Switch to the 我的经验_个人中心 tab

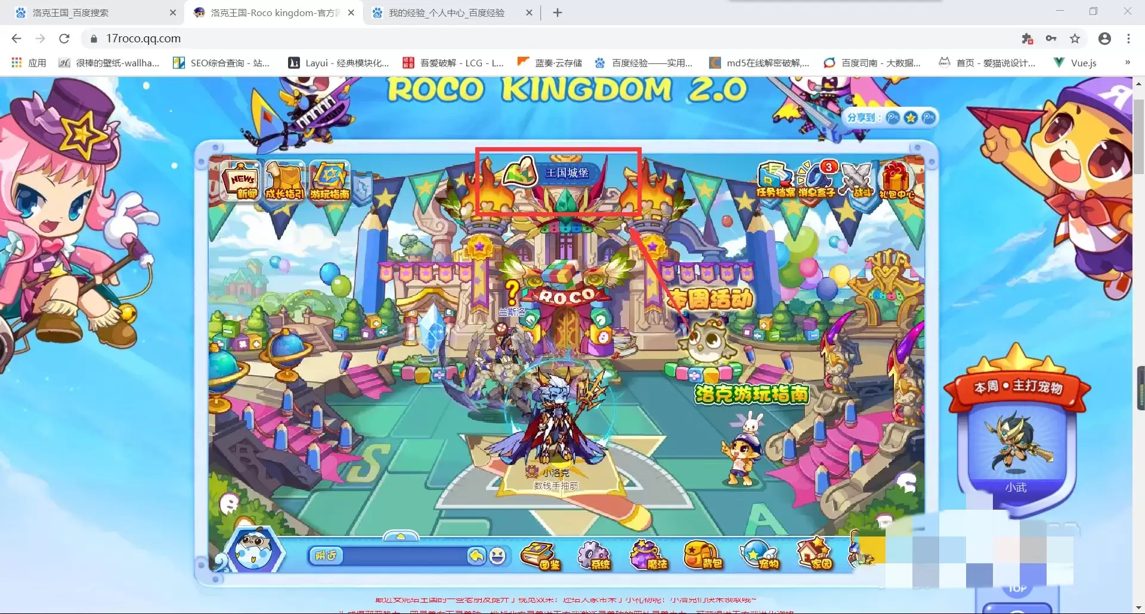[x=452, y=13]
